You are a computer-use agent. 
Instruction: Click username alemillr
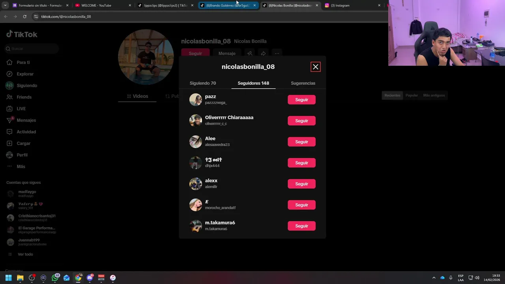211,187
